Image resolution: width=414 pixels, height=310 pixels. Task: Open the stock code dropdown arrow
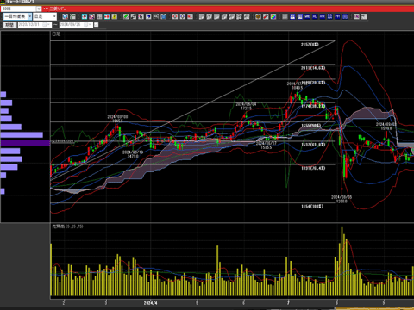click(39, 9)
